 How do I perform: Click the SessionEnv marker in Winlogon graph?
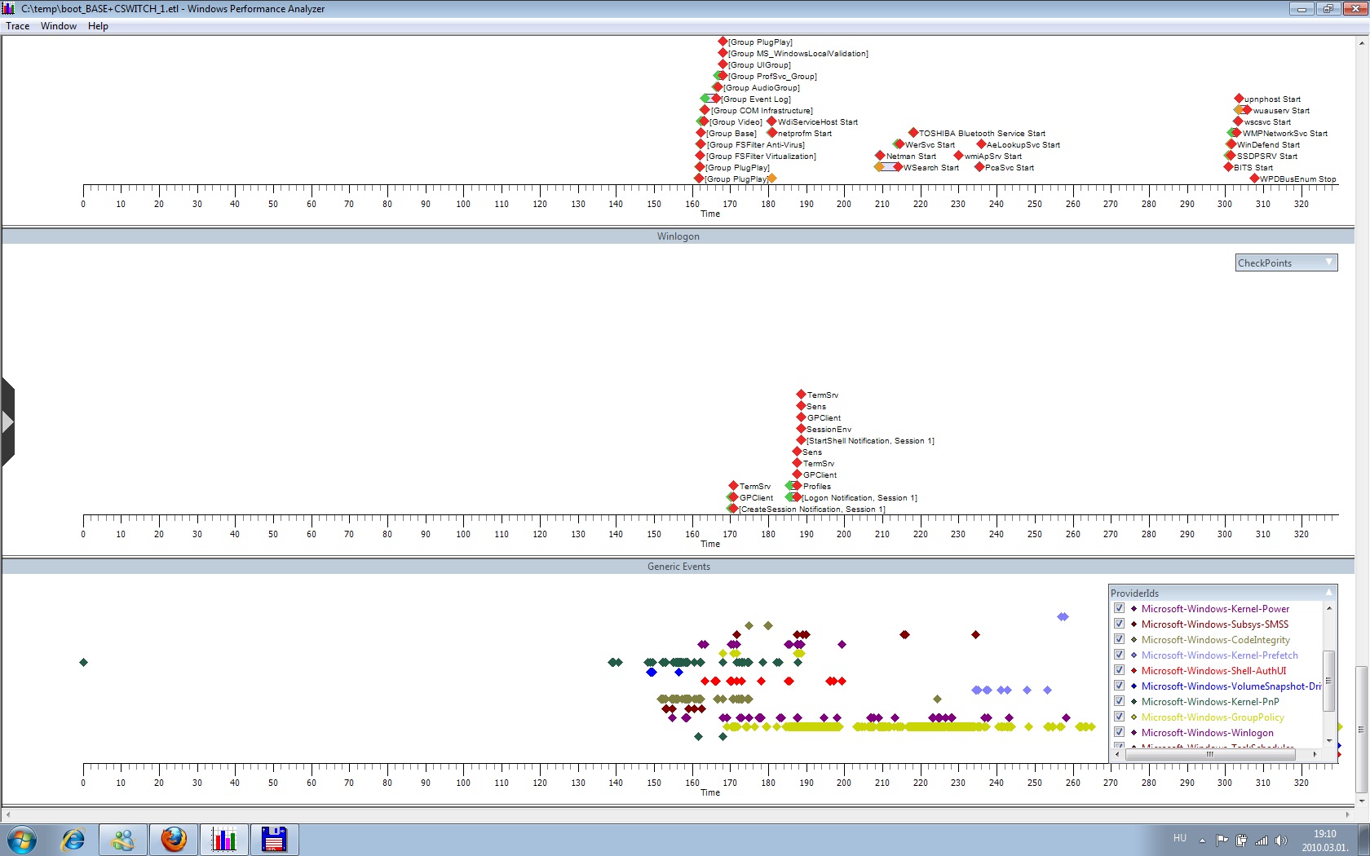coord(801,429)
